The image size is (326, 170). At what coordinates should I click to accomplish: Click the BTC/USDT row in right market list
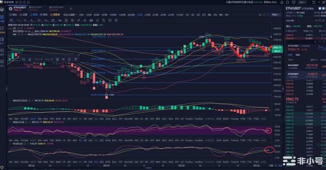pyautogui.click(x=306, y=66)
